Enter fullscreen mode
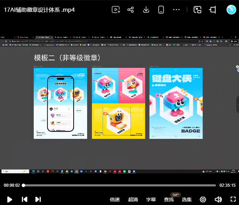Image resolution: width=239 pixels, height=205 pixels. [233, 199]
